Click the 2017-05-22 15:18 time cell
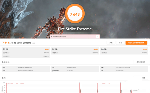The image size is (150, 93). coord(132,67)
